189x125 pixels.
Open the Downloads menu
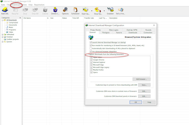16,5
